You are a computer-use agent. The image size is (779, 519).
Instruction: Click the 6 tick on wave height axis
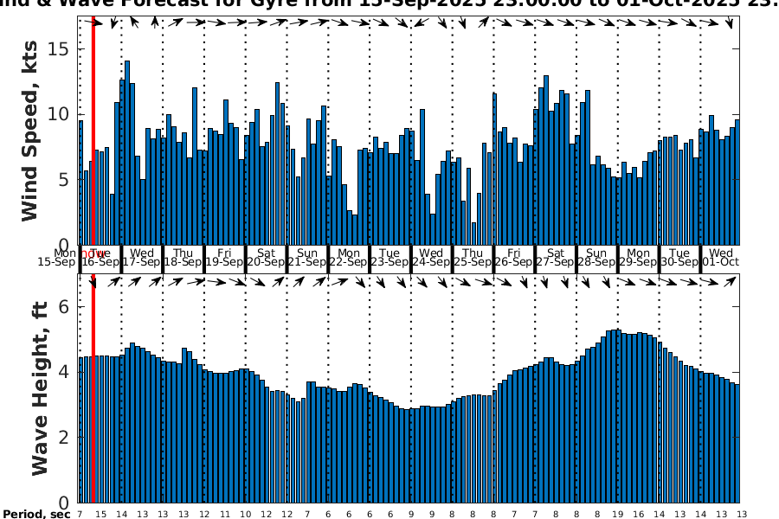click(x=64, y=307)
